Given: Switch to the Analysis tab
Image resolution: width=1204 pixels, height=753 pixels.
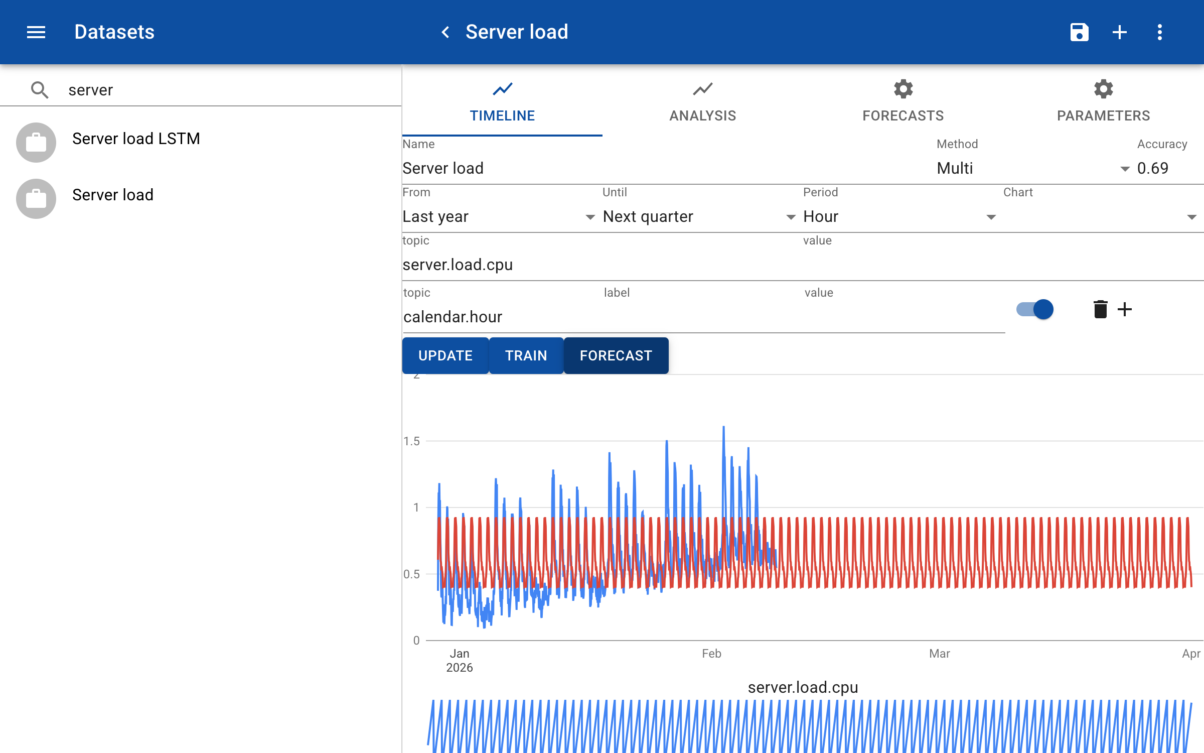Looking at the screenshot, I should coord(702,102).
